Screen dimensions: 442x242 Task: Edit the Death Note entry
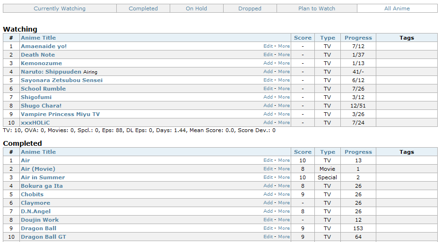(268, 54)
